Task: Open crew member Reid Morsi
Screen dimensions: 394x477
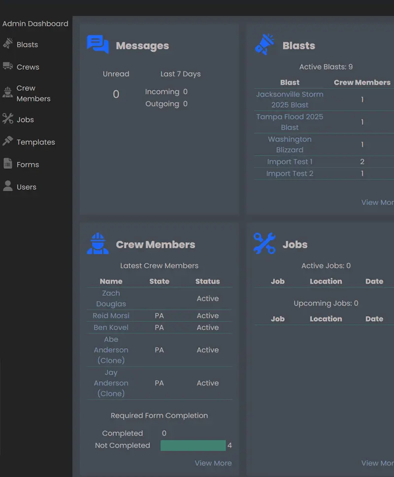Action: click(x=111, y=316)
